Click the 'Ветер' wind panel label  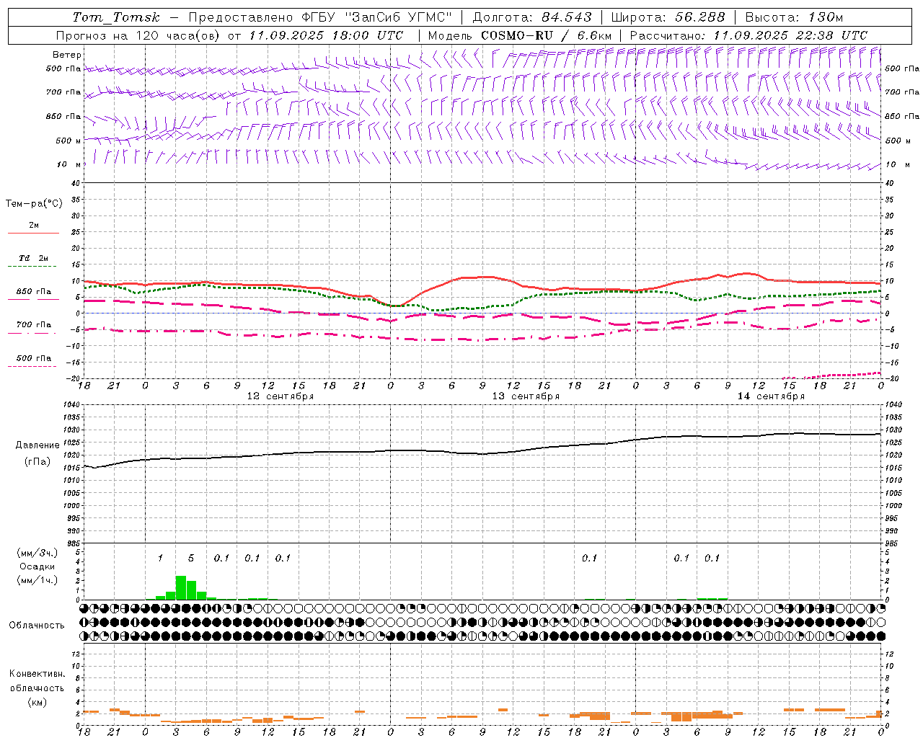67,55
